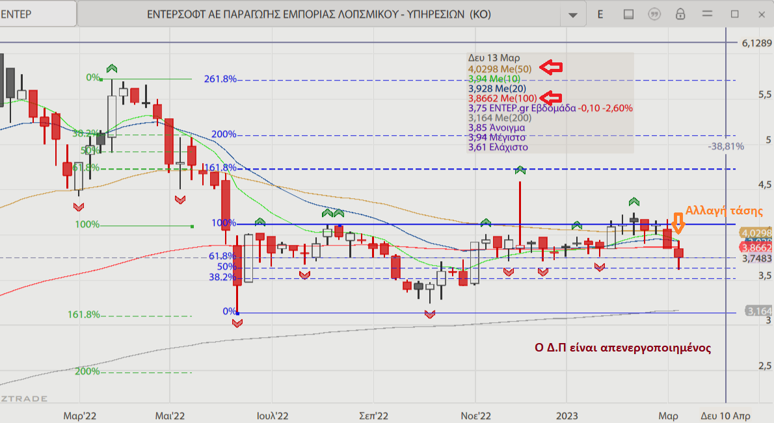Select the 3,928 Με(20) moving average line
This screenshot has height=423, width=774.
coord(497,89)
